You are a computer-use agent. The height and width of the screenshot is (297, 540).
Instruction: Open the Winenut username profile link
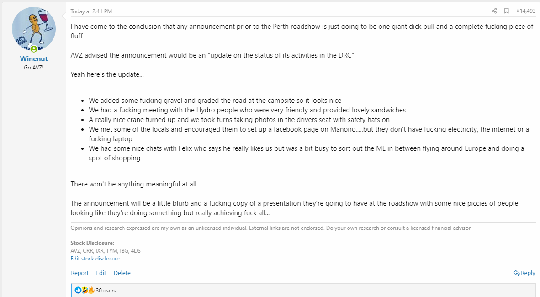coord(34,59)
